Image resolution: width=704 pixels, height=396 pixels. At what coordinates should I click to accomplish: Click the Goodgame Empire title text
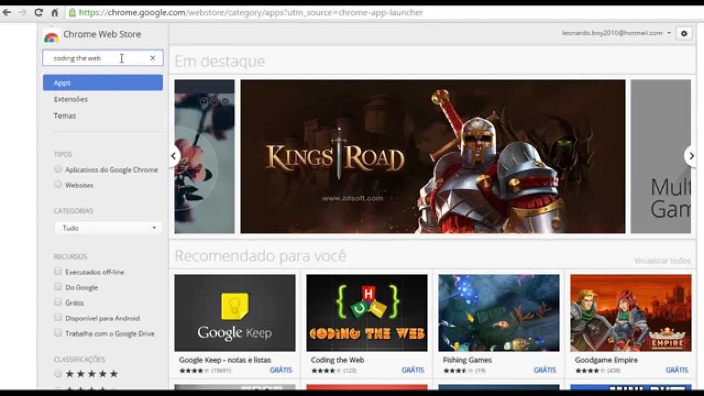[x=606, y=360]
